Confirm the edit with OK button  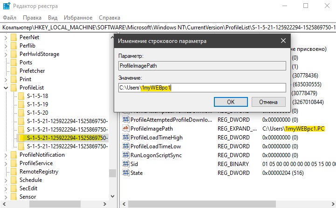point(231,102)
